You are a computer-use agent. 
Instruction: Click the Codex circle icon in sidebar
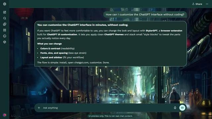(5, 36)
